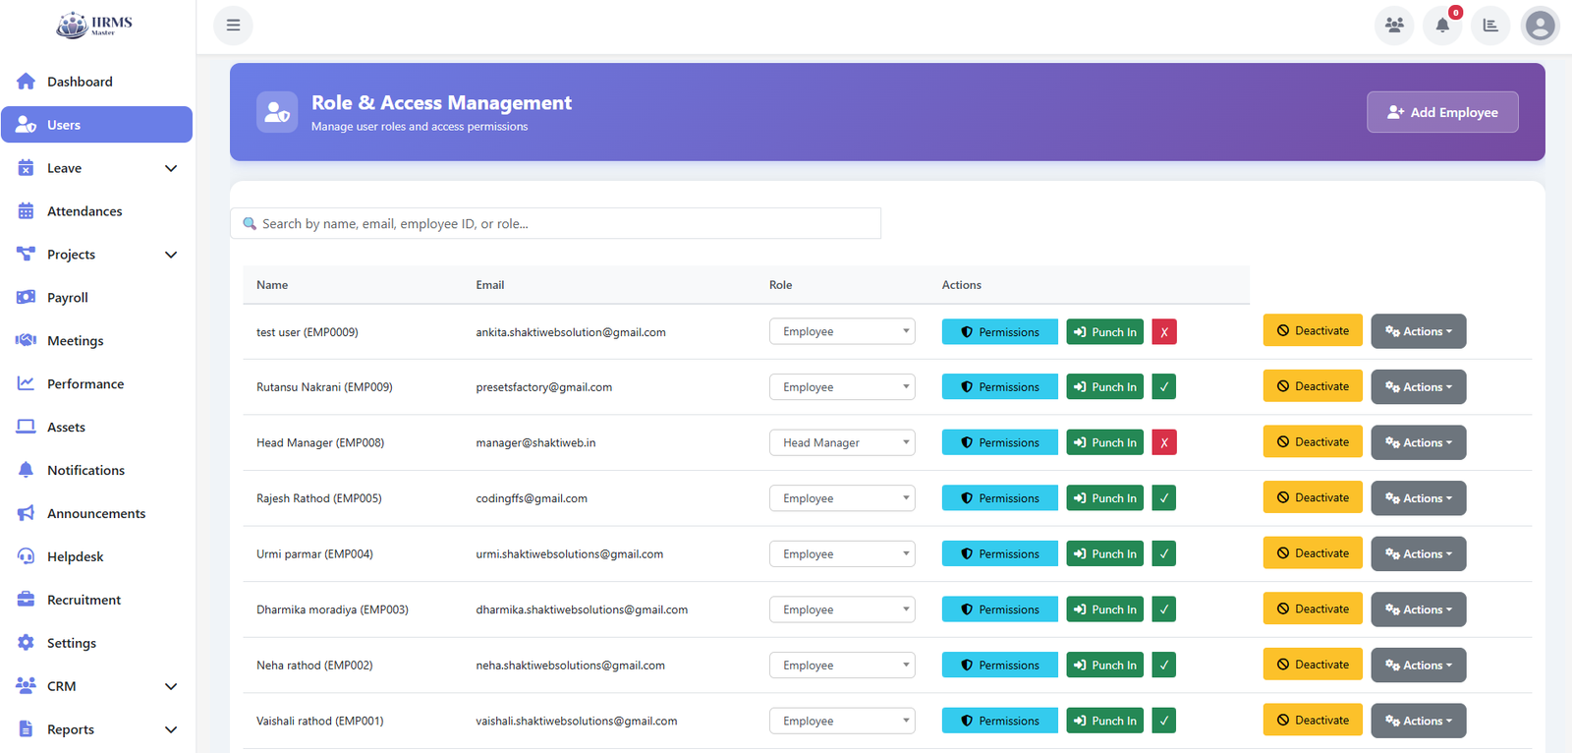This screenshot has height=753, width=1572.
Task: Toggle red X status for test user
Action: [1164, 332]
